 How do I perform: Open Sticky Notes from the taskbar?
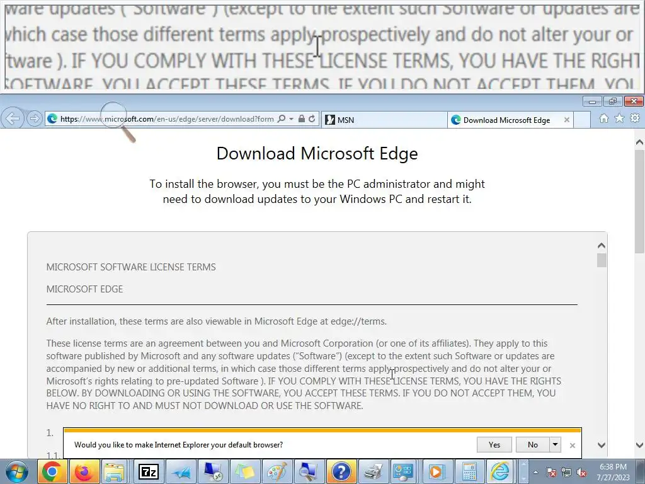click(x=245, y=471)
